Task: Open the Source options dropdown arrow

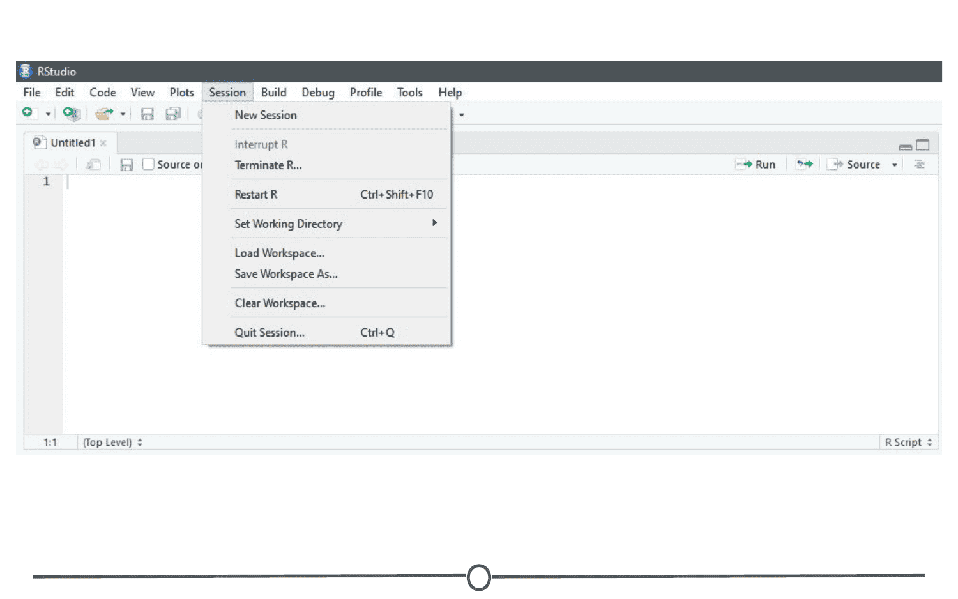Action: 895,165
